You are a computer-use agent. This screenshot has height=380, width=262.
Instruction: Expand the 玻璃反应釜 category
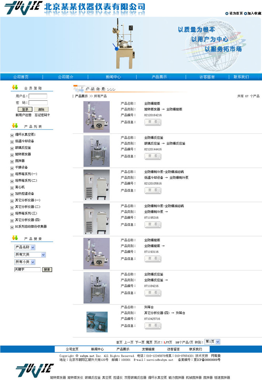point(12,149)
